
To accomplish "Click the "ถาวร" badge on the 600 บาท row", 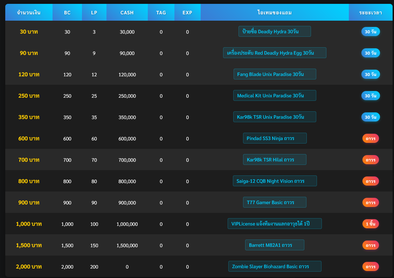I will point(370,138).
